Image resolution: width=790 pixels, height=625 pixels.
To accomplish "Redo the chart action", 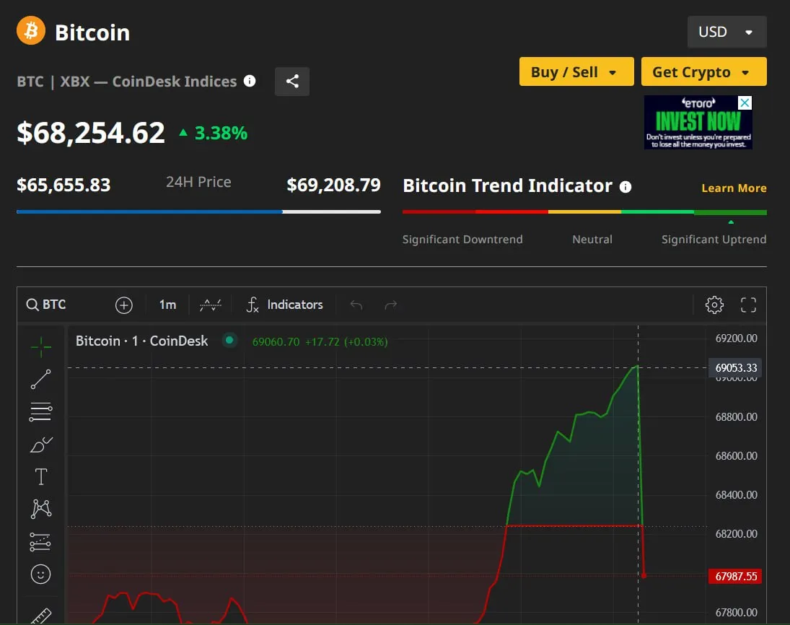I will pyautogui.click(x=390, y=305).
